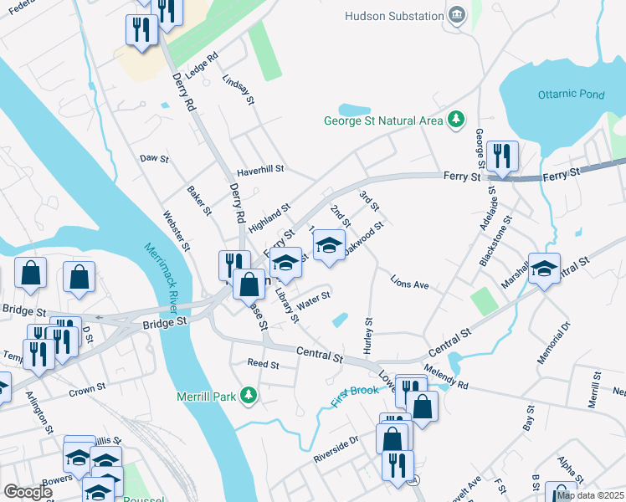626x502 pixels.
Task: Click leftmost shopping bag marker above Bridge St
Action: coord(31,275)
